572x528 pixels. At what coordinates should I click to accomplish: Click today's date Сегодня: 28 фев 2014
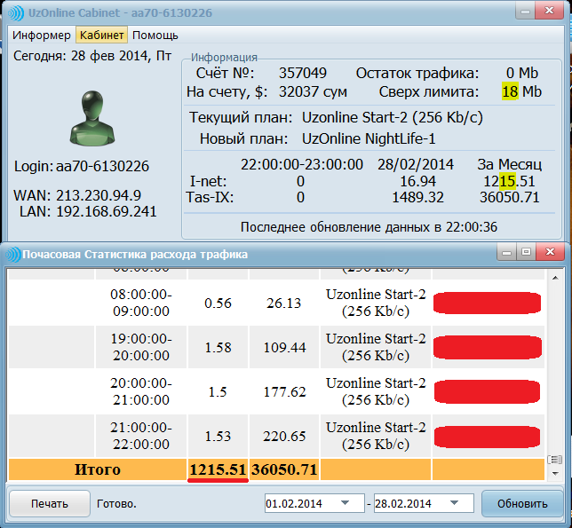click(92, 56)
